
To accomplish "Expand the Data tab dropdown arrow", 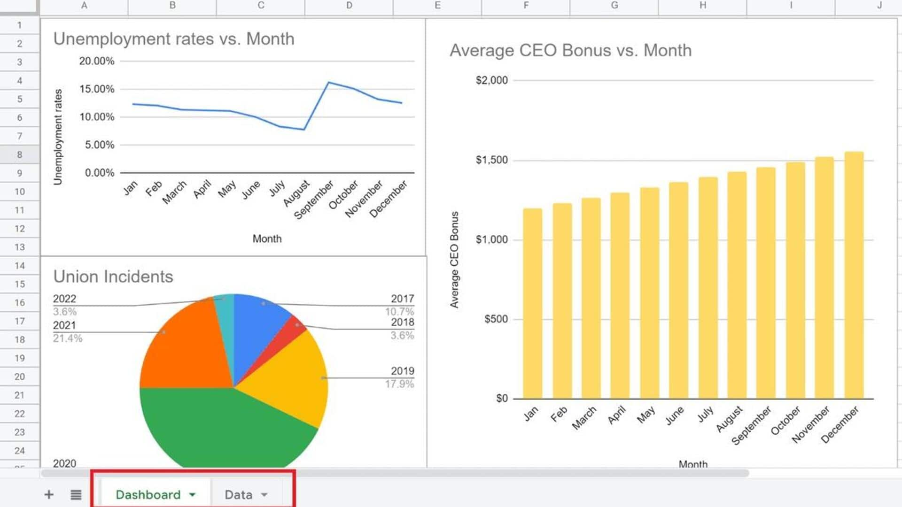I will pyautogui.click(x=264, y=495).
